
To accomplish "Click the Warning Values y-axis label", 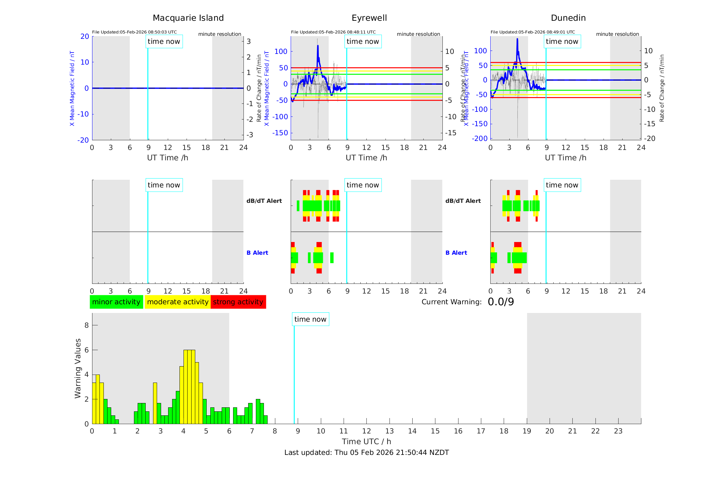I will pos(78,368).
